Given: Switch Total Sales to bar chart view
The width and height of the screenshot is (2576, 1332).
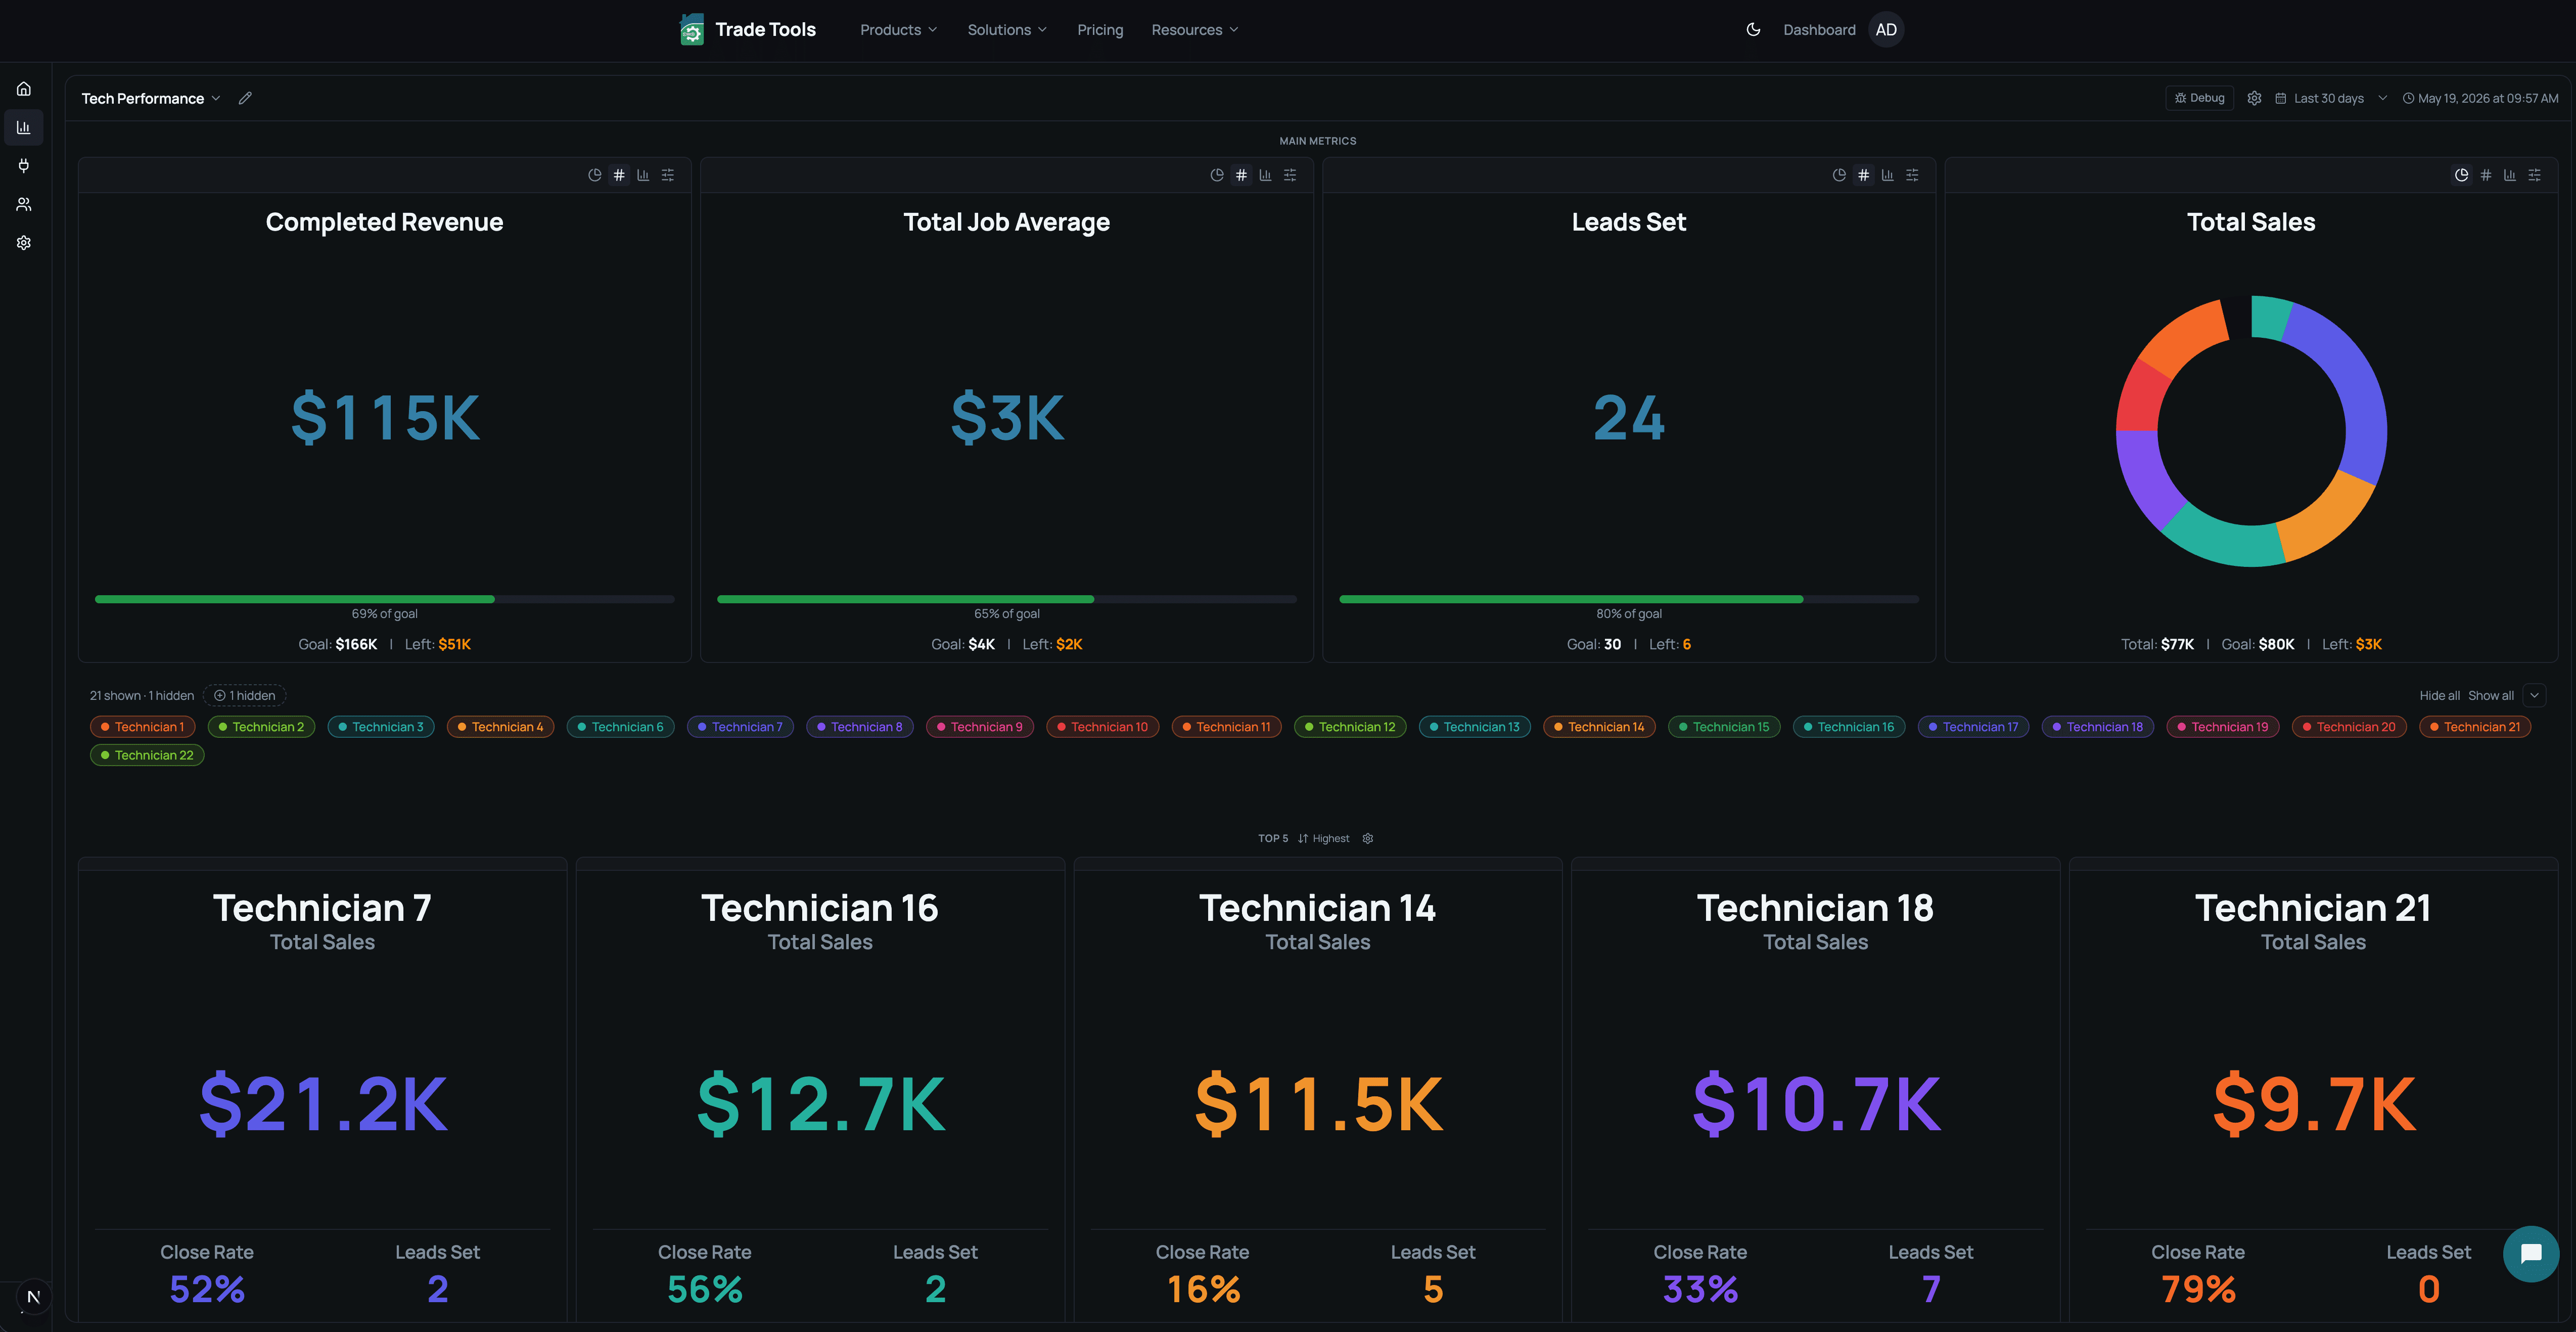Looking at the screenshot, I should coord(2510,175).
